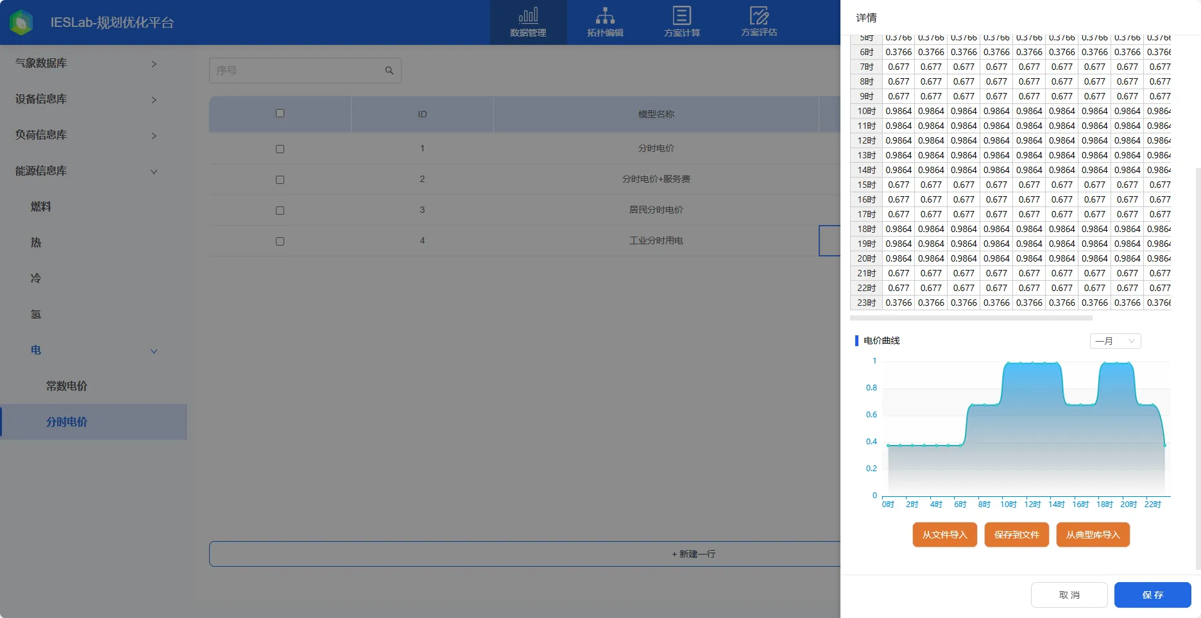Viewport: 1201px width, 618px height.
Task: Click + 新建一行 button
Action: coord(694,554)
